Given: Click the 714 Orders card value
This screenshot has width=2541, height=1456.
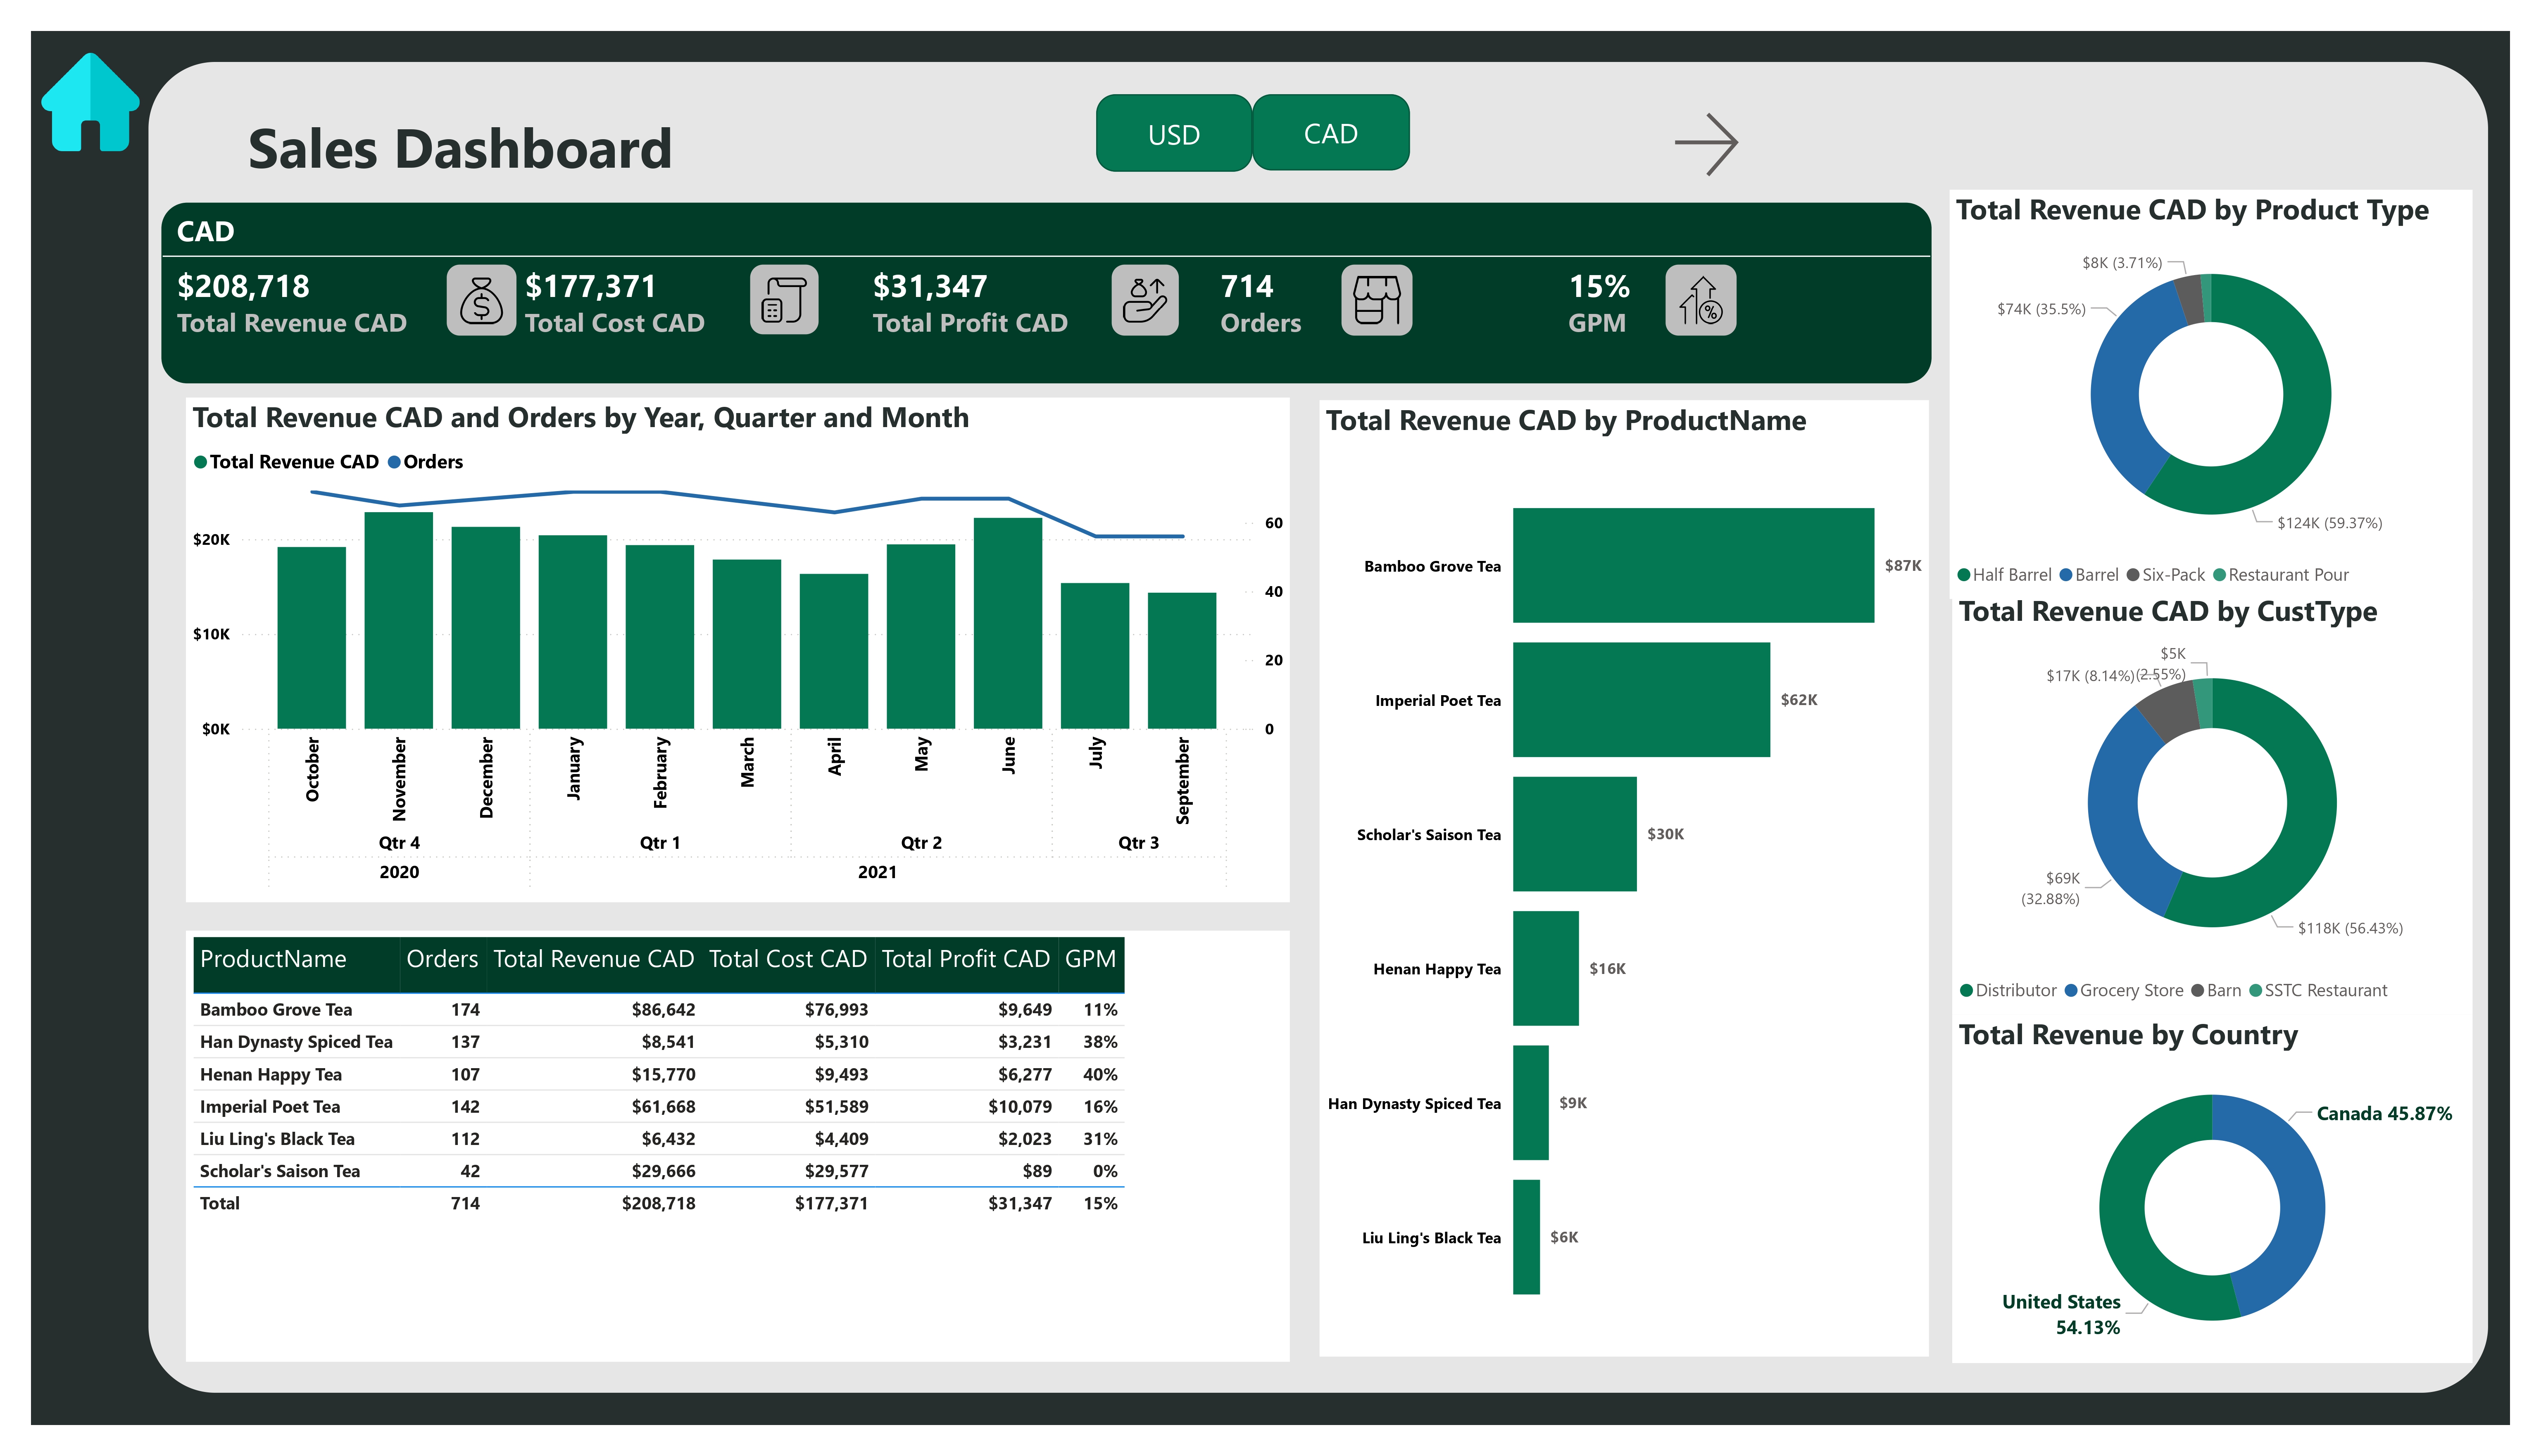Looking at the screenshot, I should click(x=1247, y=287).
